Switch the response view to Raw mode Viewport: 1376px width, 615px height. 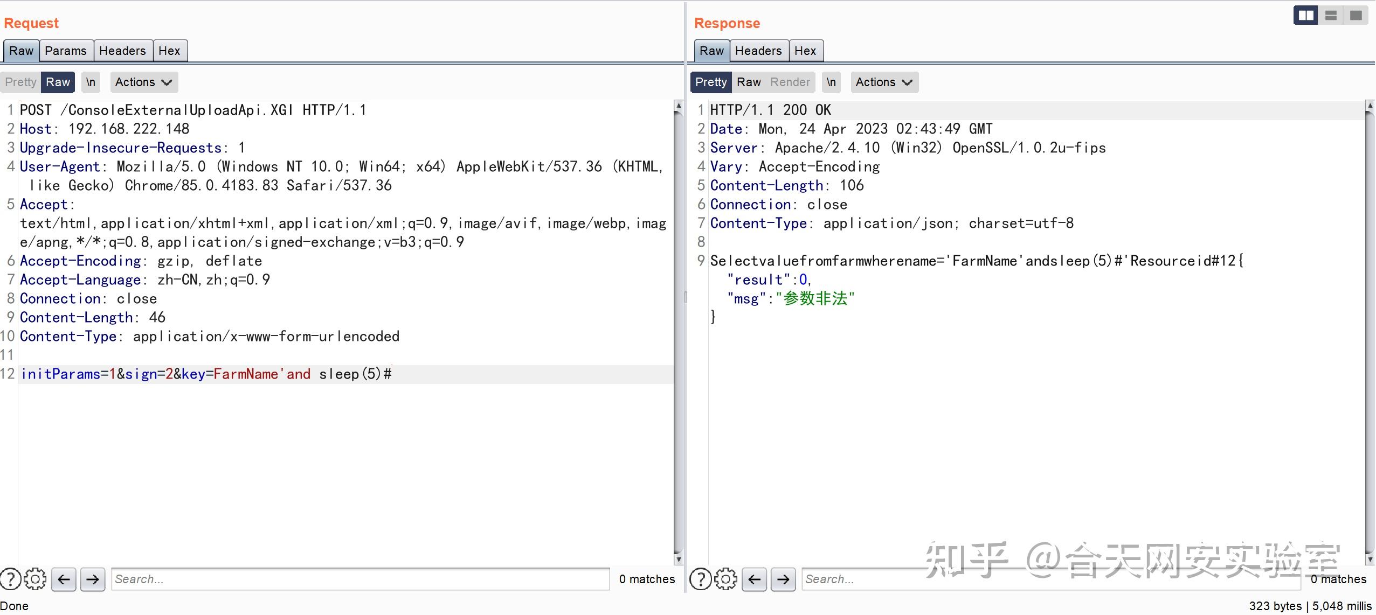point(749,82)
